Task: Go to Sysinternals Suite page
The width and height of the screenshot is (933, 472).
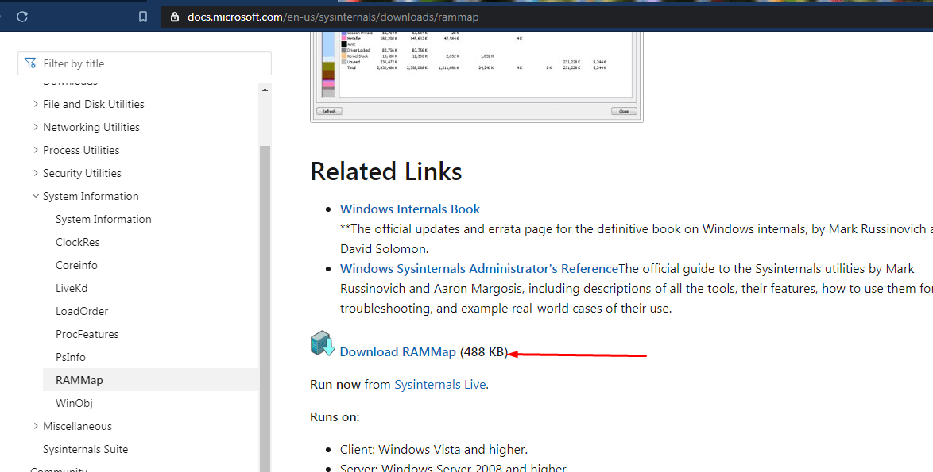Action: pyautogui.click(x=85, y=449)
